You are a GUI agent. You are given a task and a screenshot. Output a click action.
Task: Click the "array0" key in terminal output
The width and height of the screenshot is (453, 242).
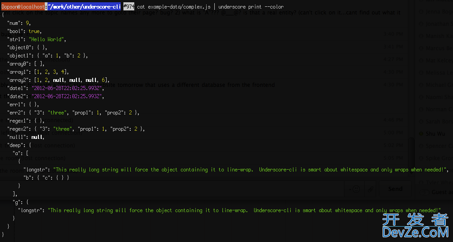(x=17, y=64)
